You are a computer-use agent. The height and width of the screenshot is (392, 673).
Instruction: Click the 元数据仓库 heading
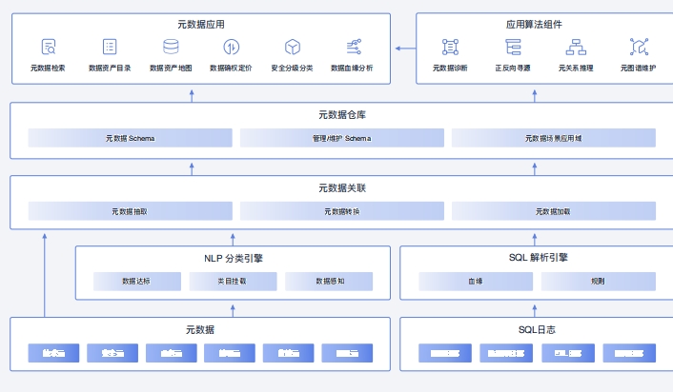coord(342,115)
